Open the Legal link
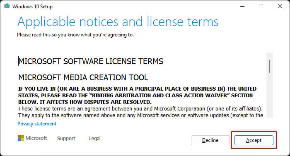Viewport: 290px width, 156px height. point(94,139)
